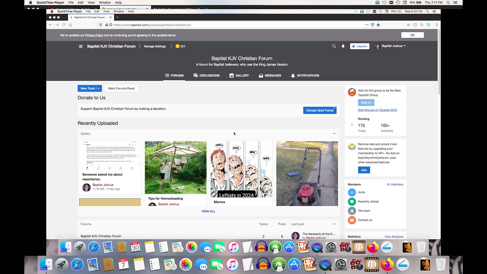The image size is (487, 274).
Task: Open the lawn mower photo thumbnail
Action: tap(307, 174)
